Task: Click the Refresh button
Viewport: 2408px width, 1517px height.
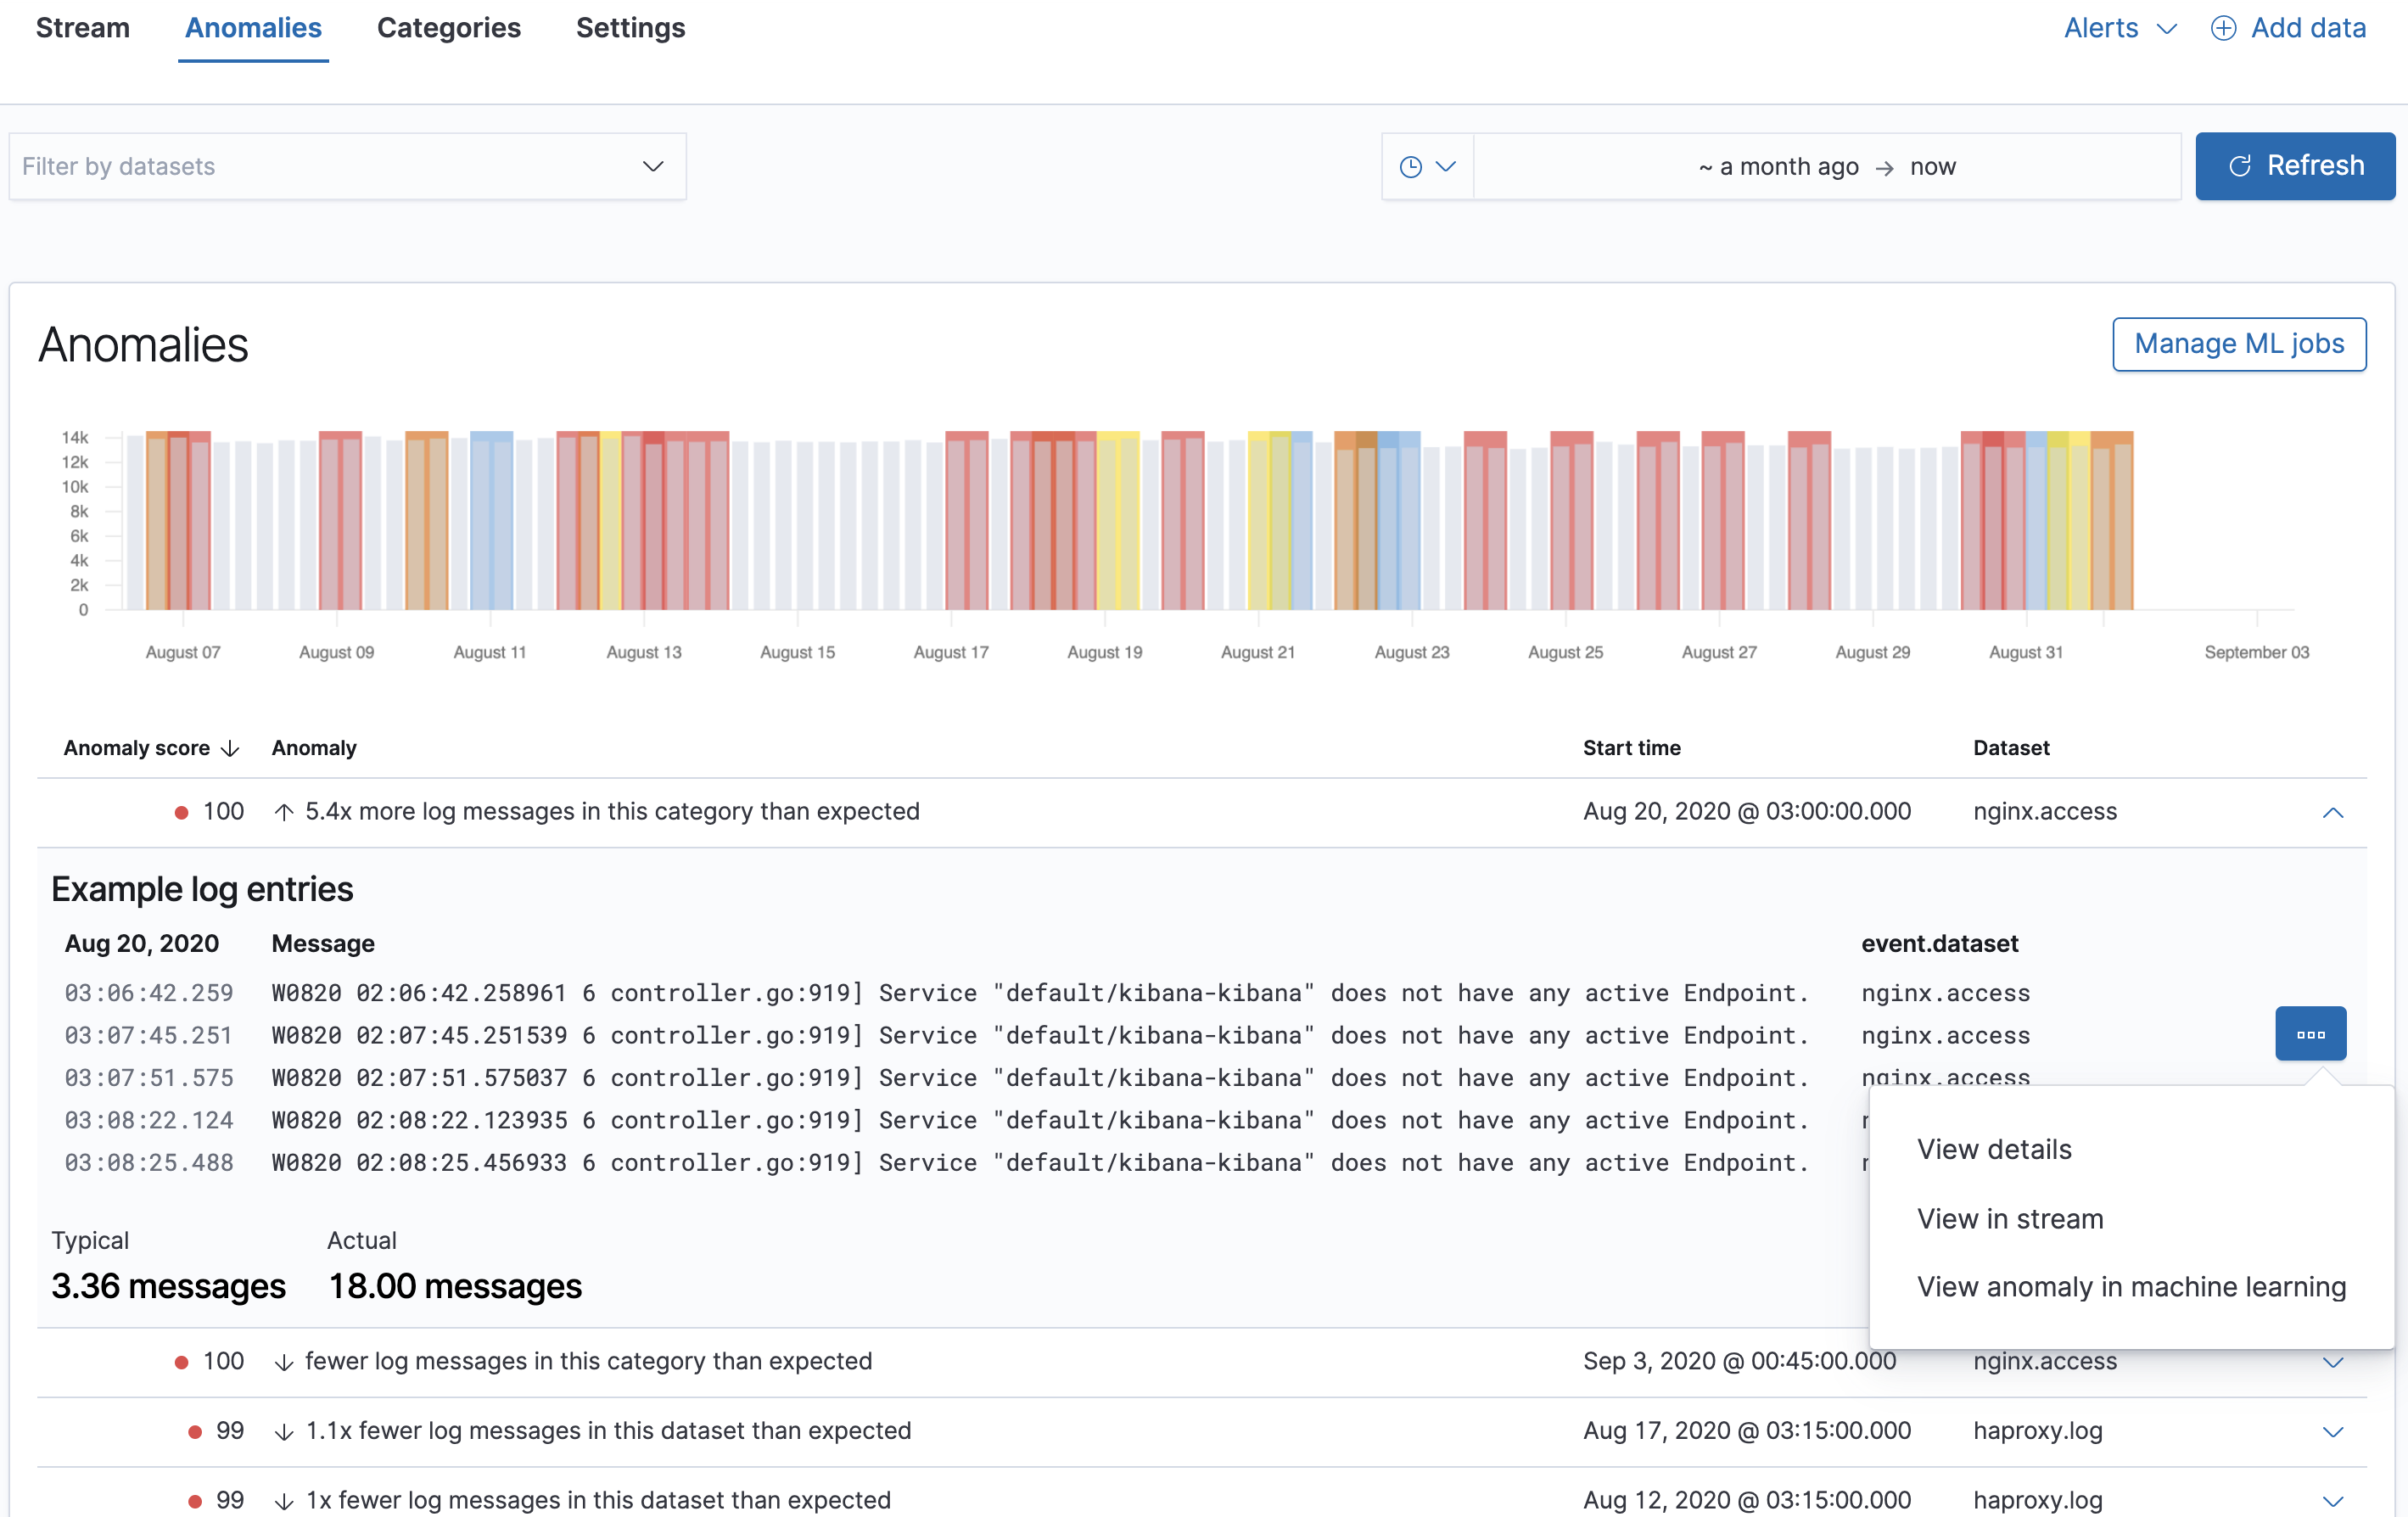Action: (2294, 166)
